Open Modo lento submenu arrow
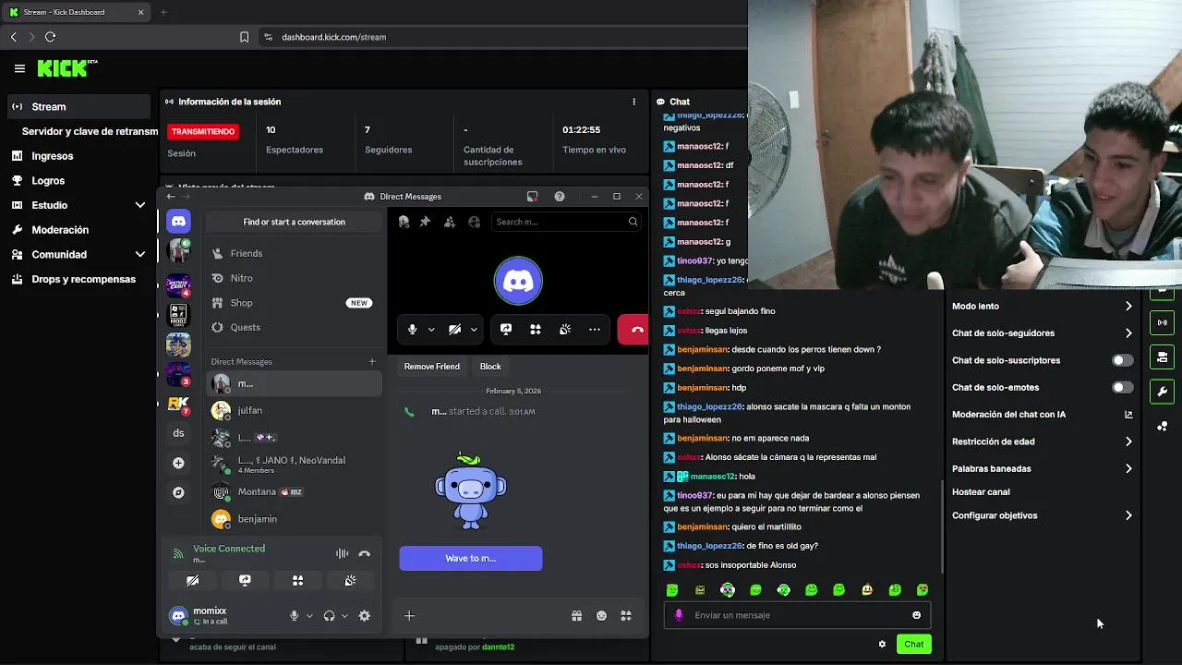1182x665 pixels. coord(1128,306)
